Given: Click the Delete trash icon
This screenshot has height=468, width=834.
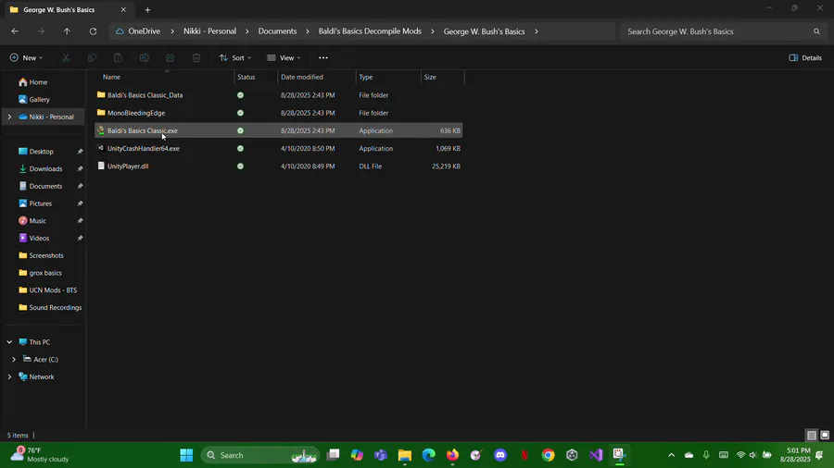Looking at the screenshot, I should tap(196, 58).
